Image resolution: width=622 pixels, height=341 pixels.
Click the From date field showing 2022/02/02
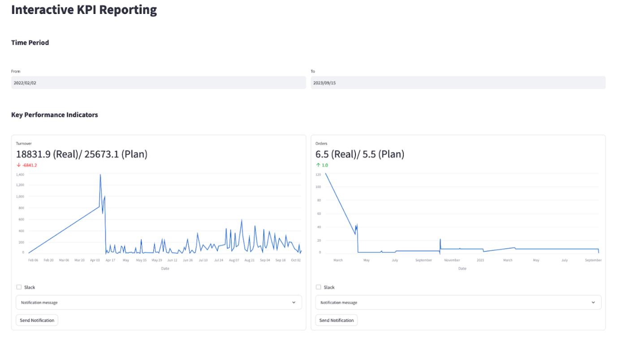158,83
